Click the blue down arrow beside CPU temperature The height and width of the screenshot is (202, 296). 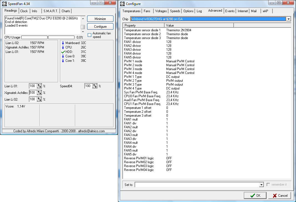(63, 47)
